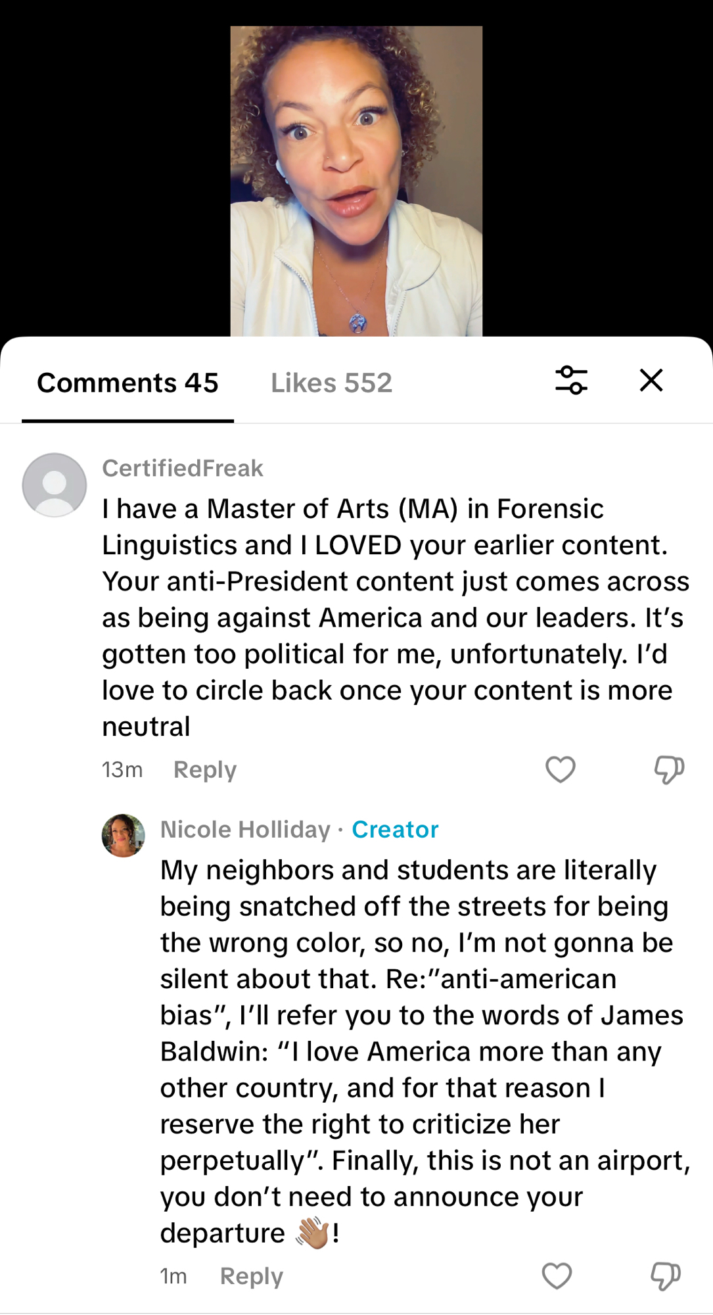
Task: Open the Nicole Holliday username link
Action: (x=245, y=830)
